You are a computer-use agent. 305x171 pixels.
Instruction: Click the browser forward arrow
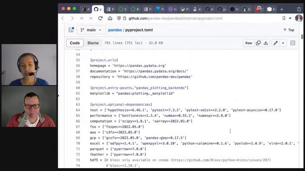pos(72,18)
